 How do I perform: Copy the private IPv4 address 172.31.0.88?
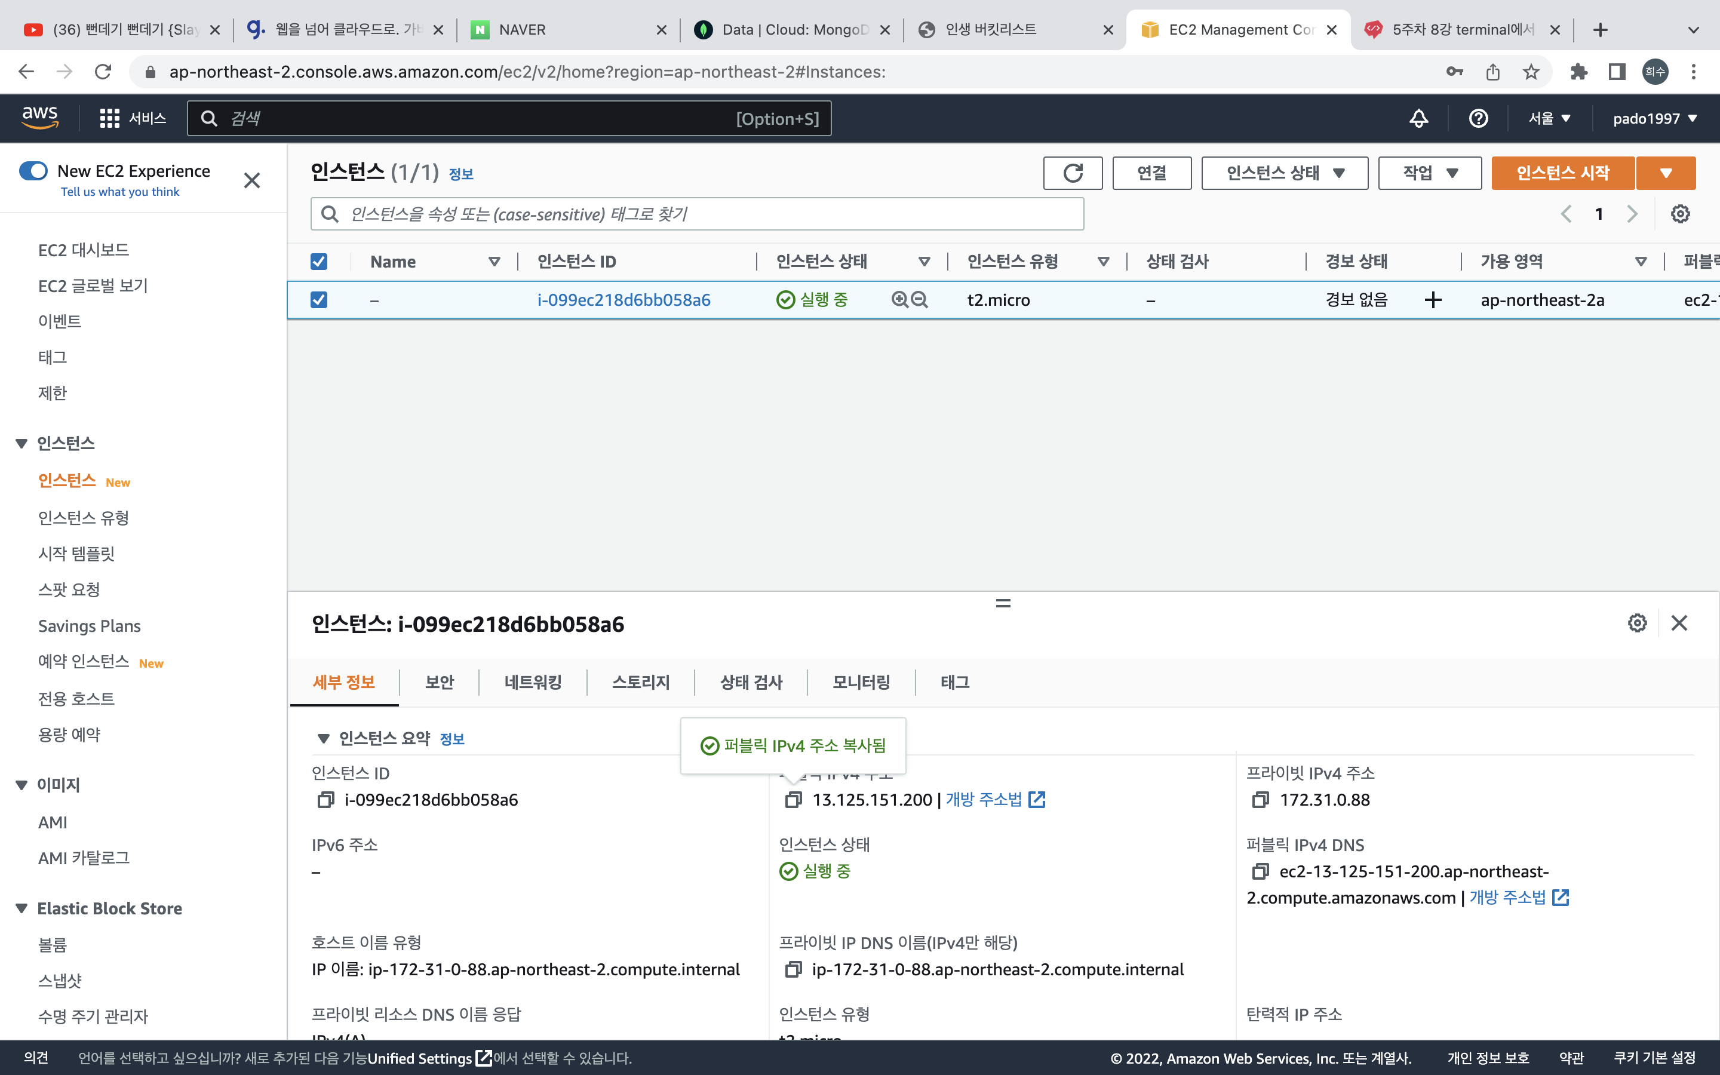coord(1261,800)
